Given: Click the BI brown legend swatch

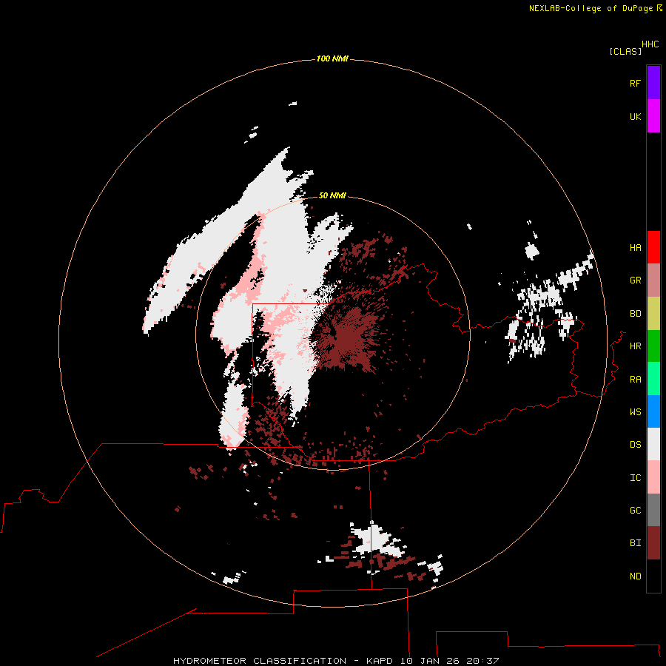Looking at the screenshot, I should (x=653, y=543).
